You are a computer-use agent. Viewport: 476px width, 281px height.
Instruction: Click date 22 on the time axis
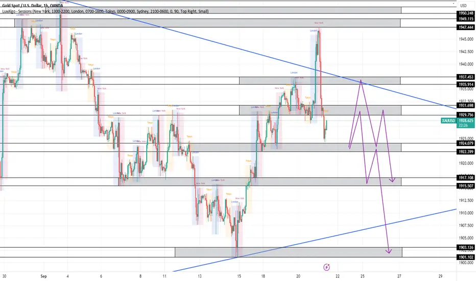(337, 276)
